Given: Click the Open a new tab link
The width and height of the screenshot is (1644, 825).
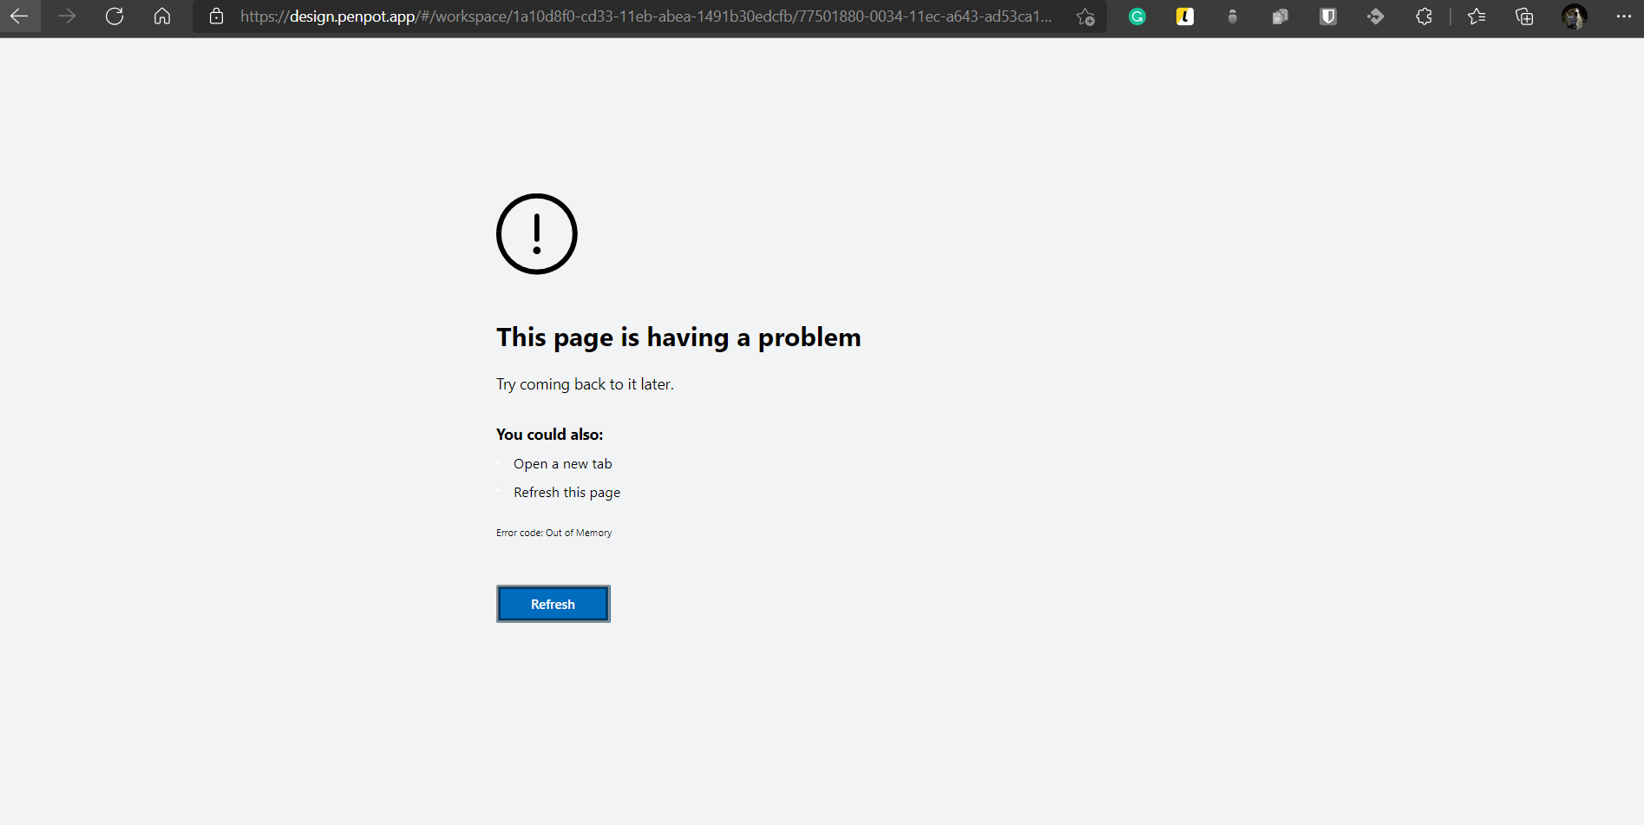Looking at the screenshot, I should [x=562, y=463].
